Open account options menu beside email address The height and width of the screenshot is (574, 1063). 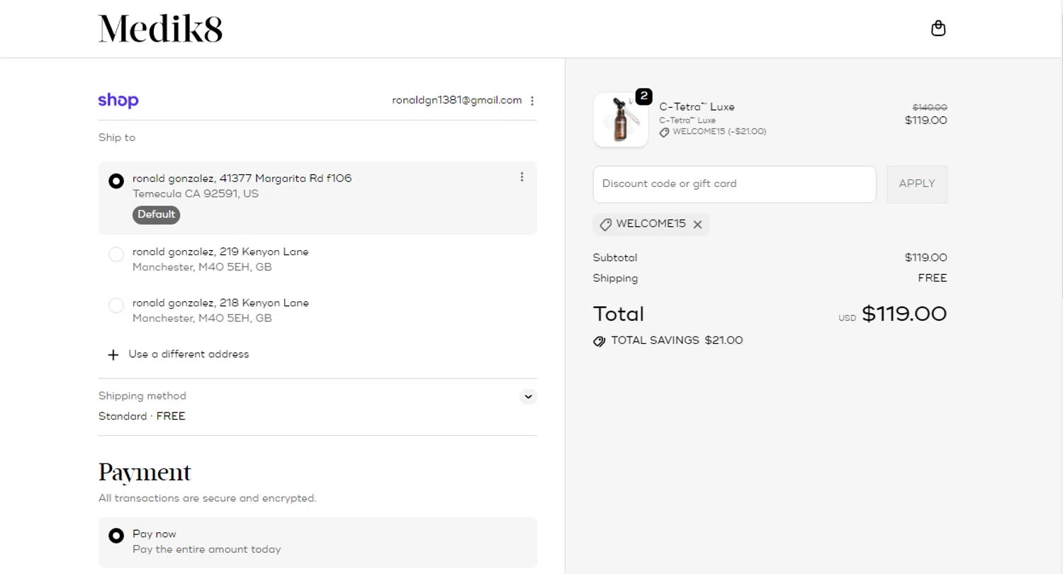(532, 101)
